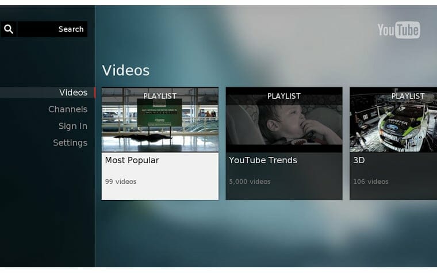437x273 pixels.
Task: Click the YouTube logo
Action: (399, 30)
